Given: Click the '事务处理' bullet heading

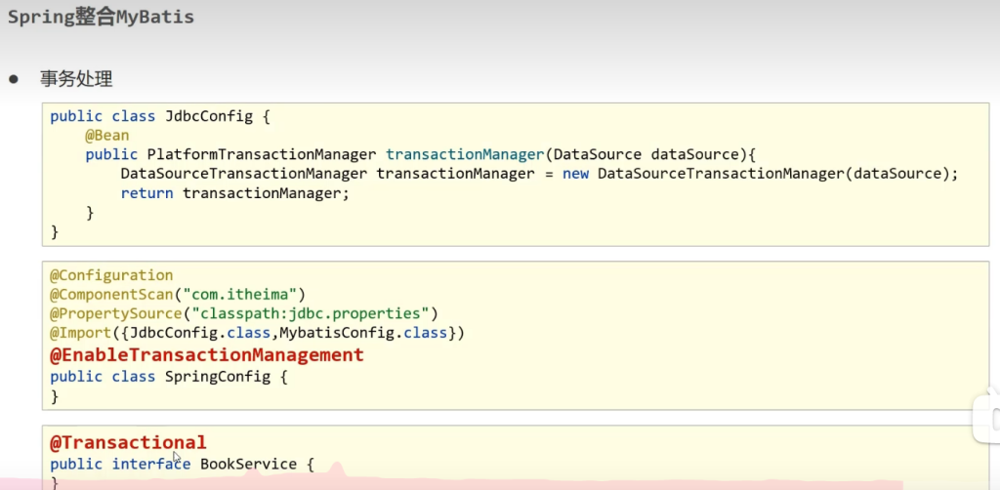Looking at the screenshot, I should tap(76, 79).
